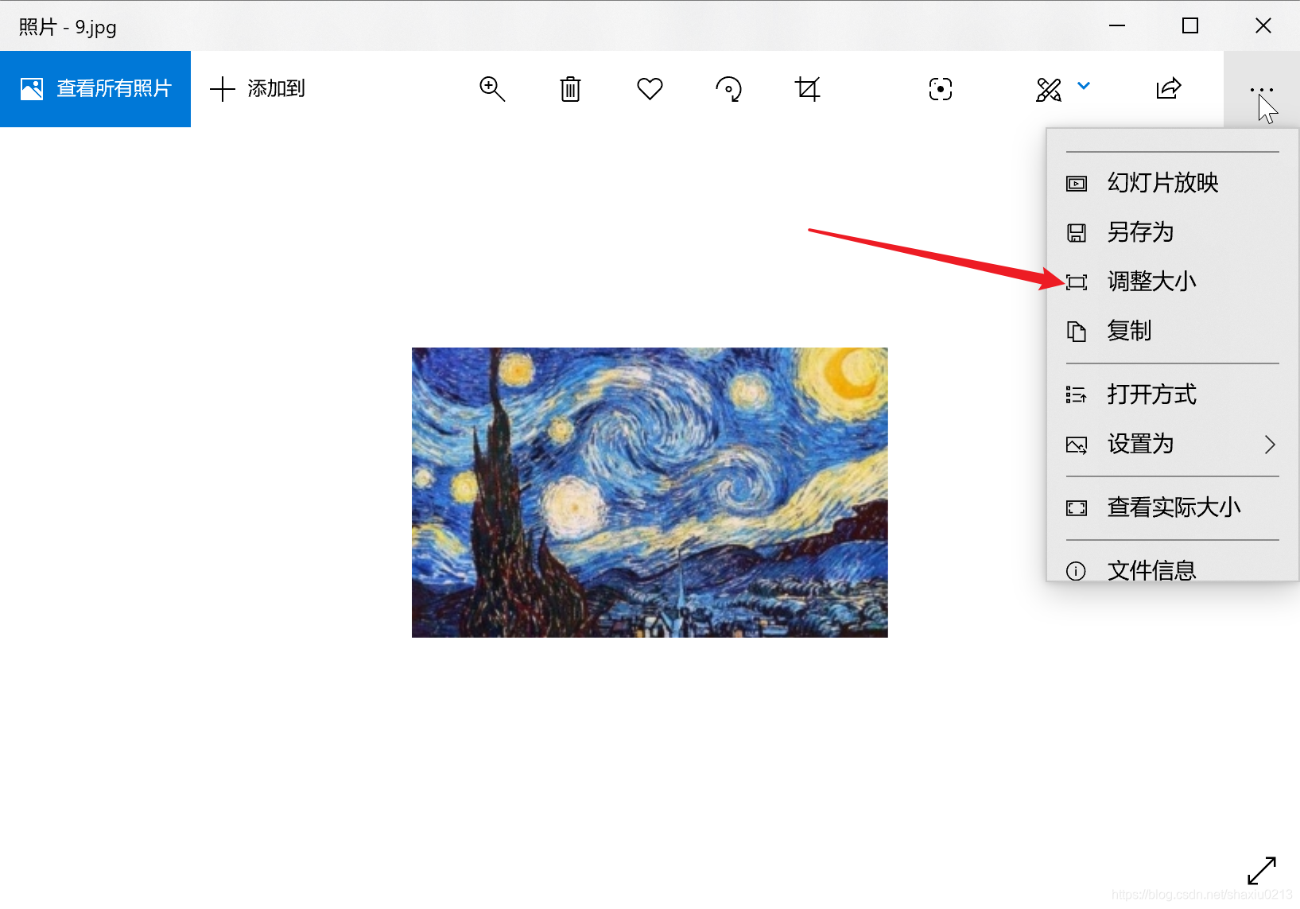Open the crop tool
Viewport: 1300px width, 909px height.
coord(807,89)
